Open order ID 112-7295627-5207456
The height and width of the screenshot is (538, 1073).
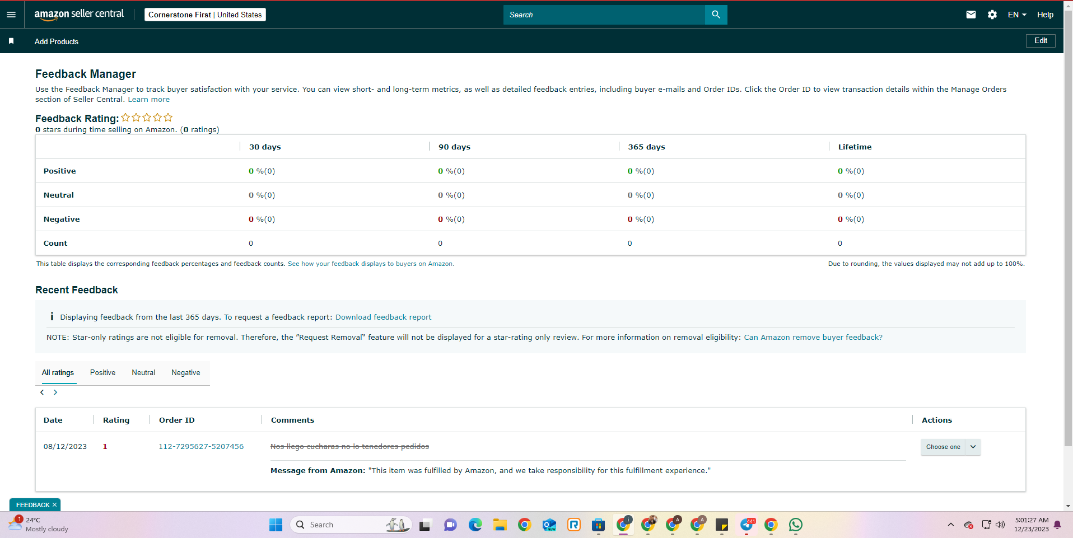[201, 447]
